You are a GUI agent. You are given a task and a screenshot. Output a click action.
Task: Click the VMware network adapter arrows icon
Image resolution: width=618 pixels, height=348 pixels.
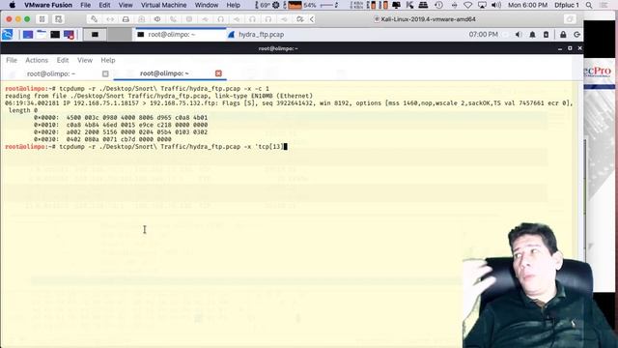[x=110, y=19]
